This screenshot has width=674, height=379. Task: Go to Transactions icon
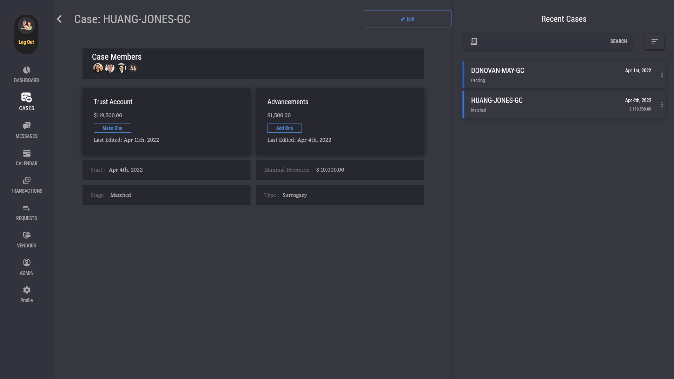pos(27,181)
